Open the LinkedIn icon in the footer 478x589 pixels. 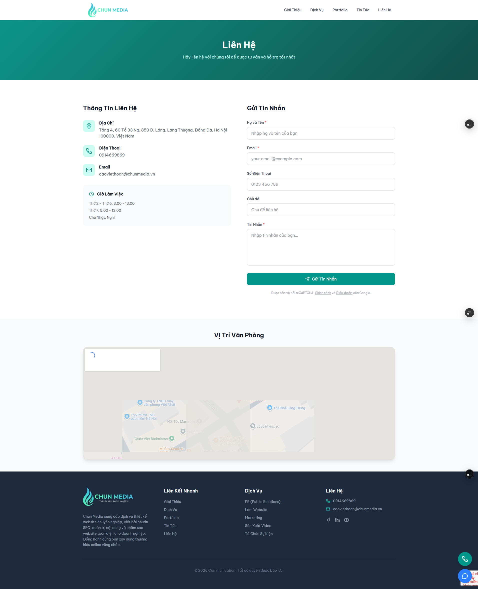click(x=337, y=520)
